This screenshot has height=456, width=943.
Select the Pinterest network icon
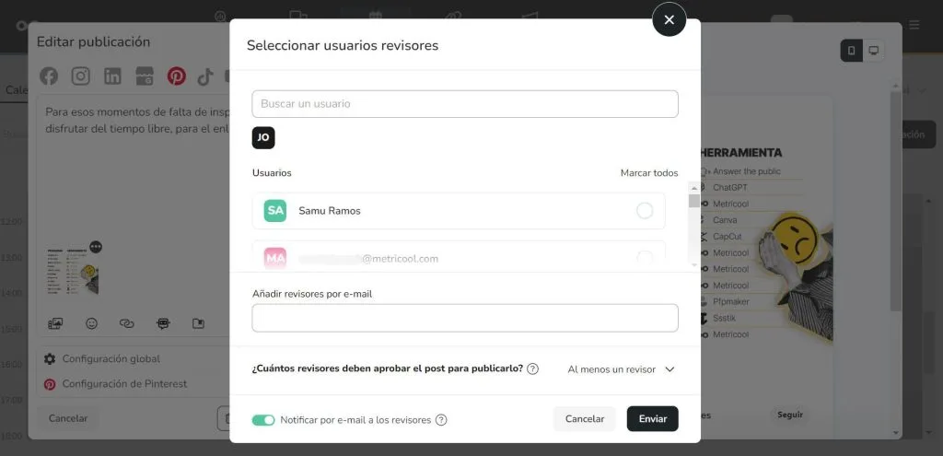tap(176, 76)
